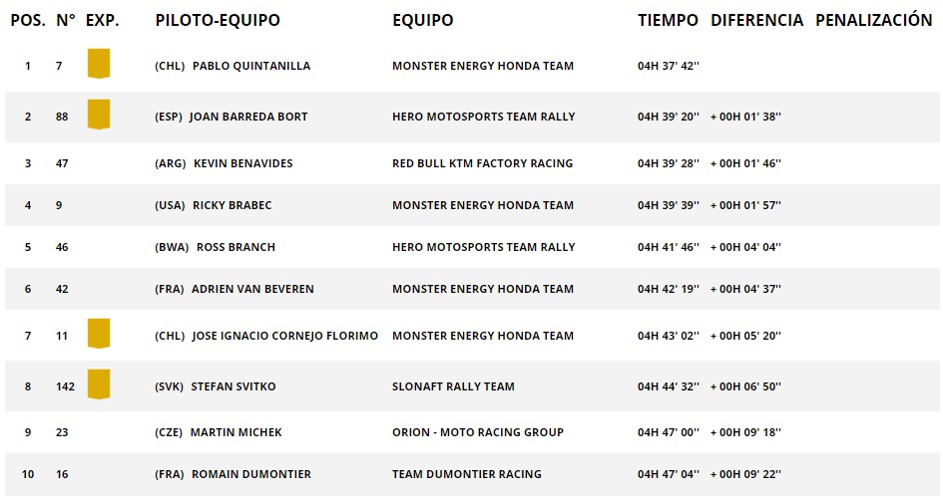Click the PILOTO-EQUIPO column header
Screen dimensions: 943x500
point(218,20)
